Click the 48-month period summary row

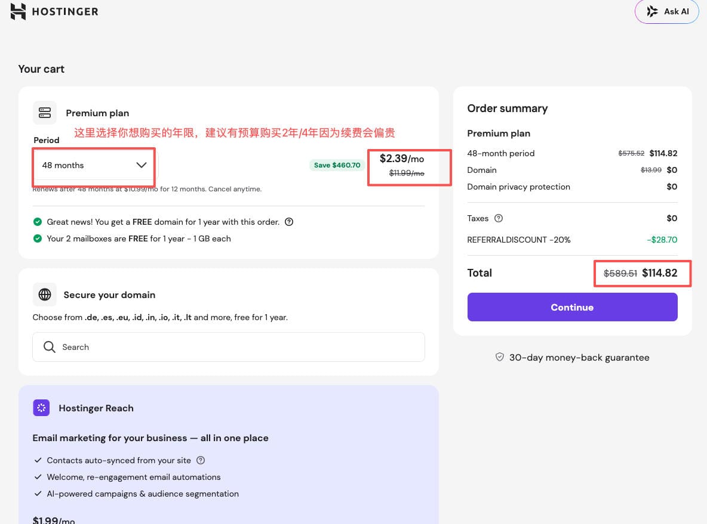pyautogui.click(x=572, y=154)
